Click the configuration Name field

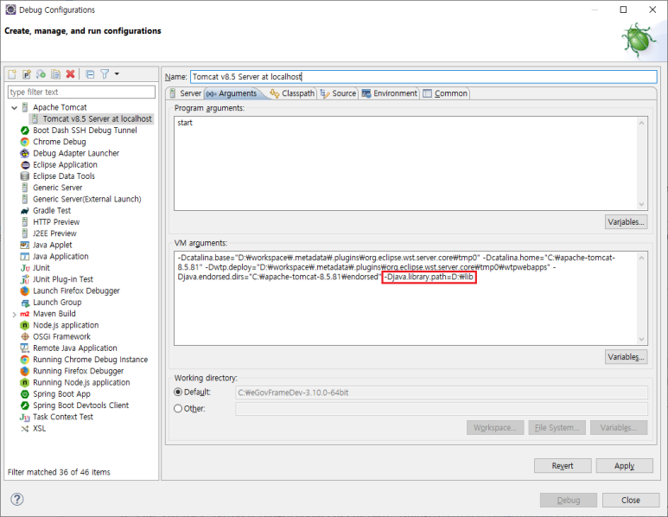pos(423,77)
